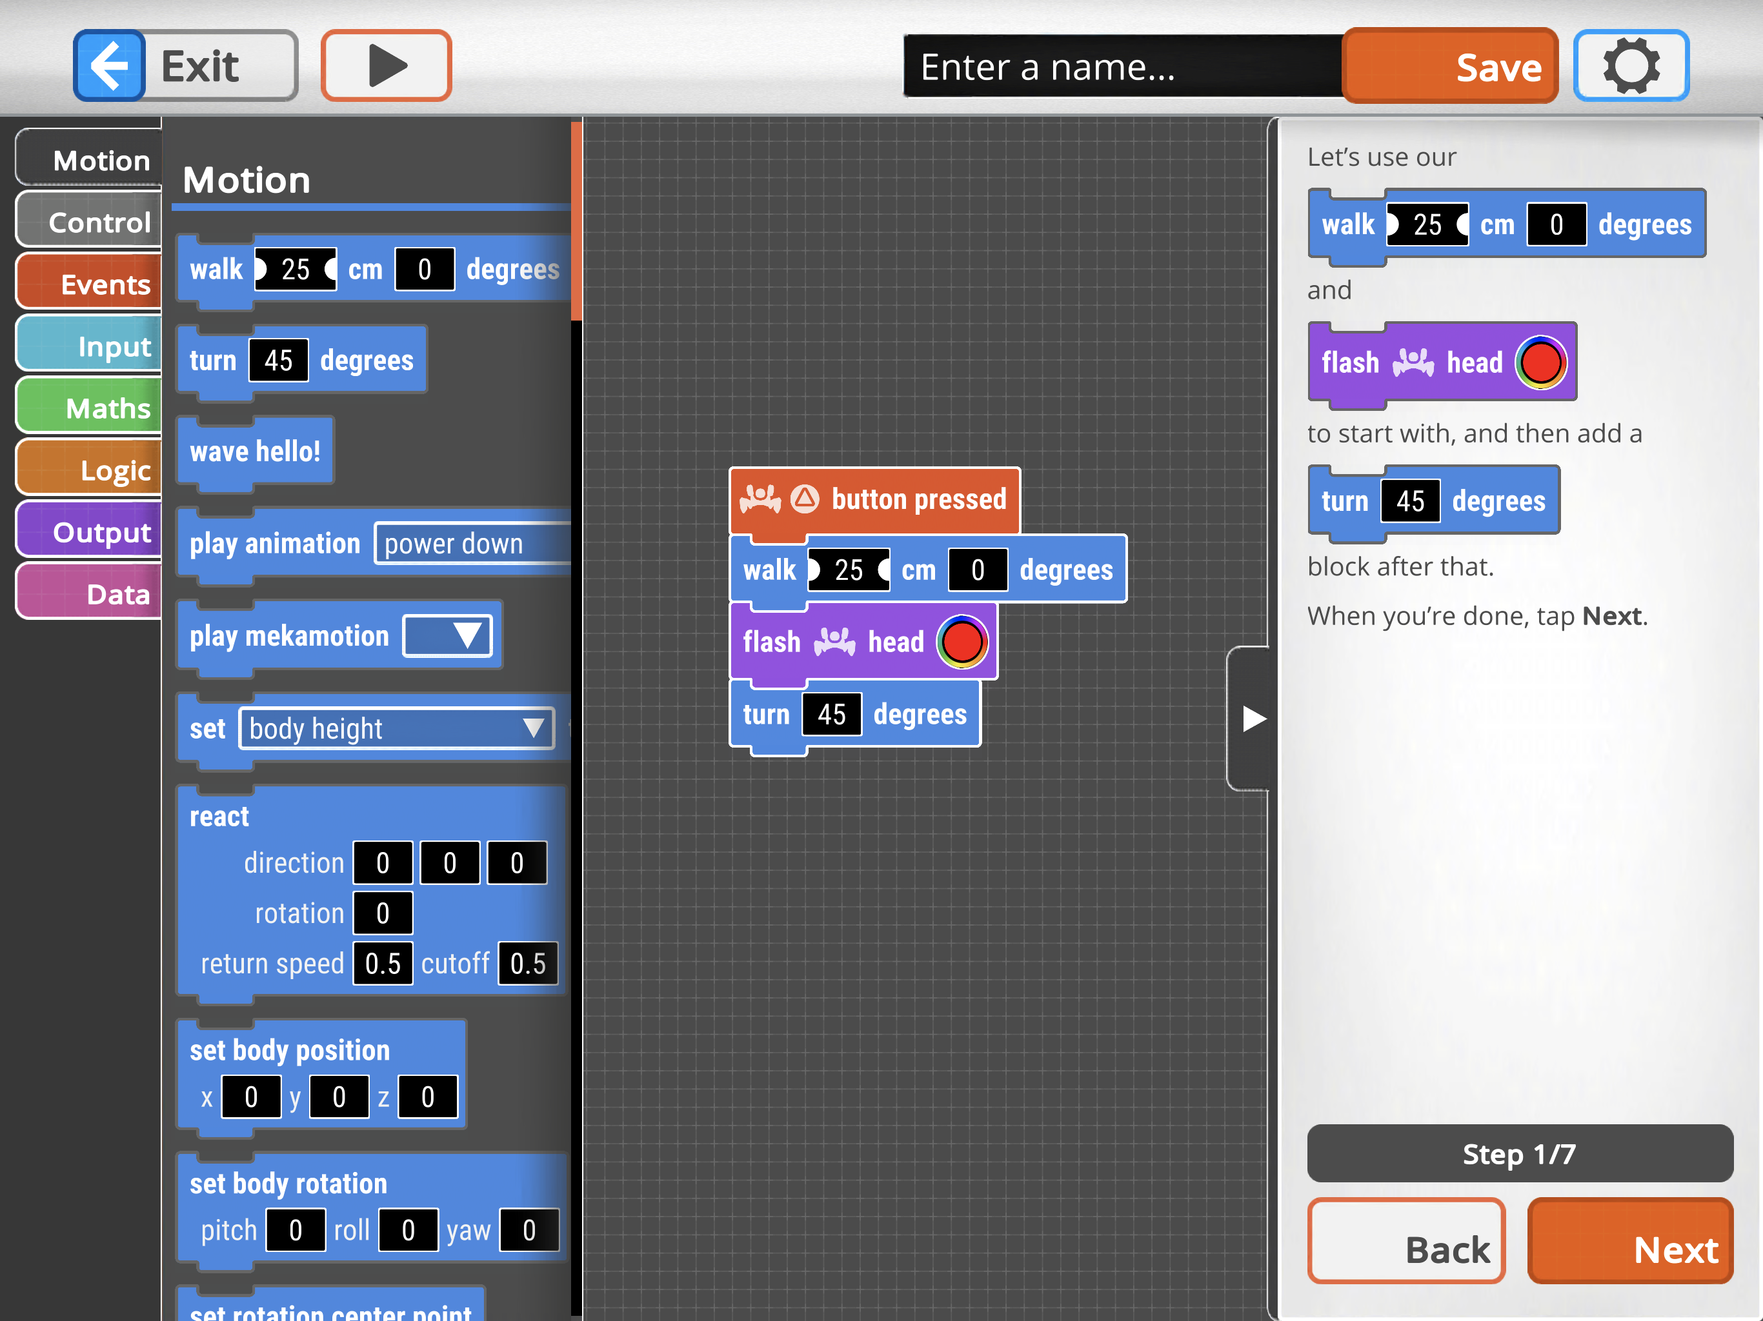Edit the react return speed 0.5 field
Screen dimensions: 1763x1321
383,963
